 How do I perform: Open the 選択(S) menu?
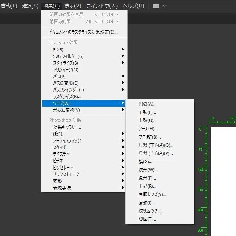tap(30, 6)
